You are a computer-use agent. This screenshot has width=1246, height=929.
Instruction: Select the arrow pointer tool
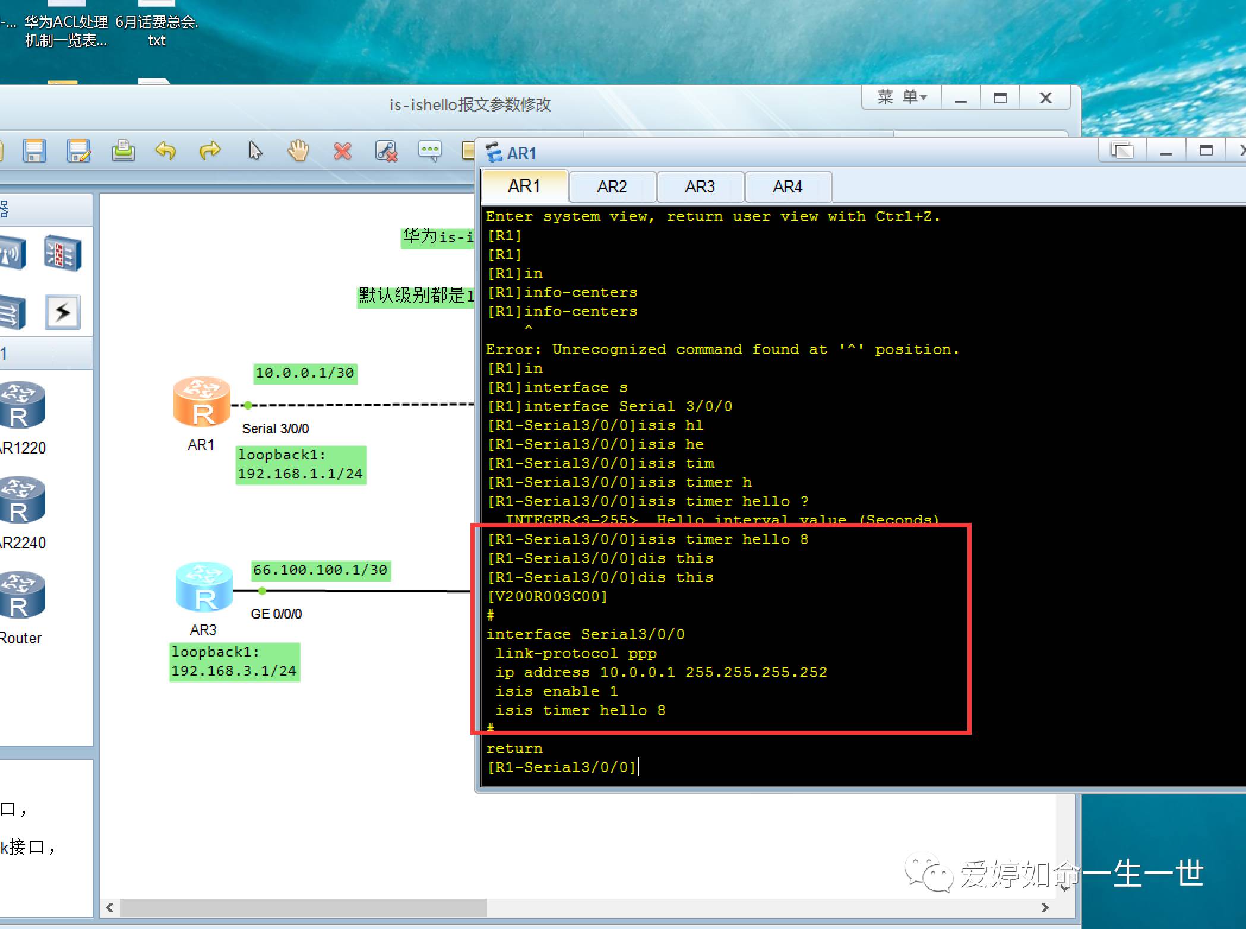click(255, 151)
